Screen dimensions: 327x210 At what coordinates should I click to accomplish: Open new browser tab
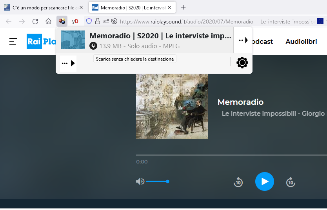(183, 7)
